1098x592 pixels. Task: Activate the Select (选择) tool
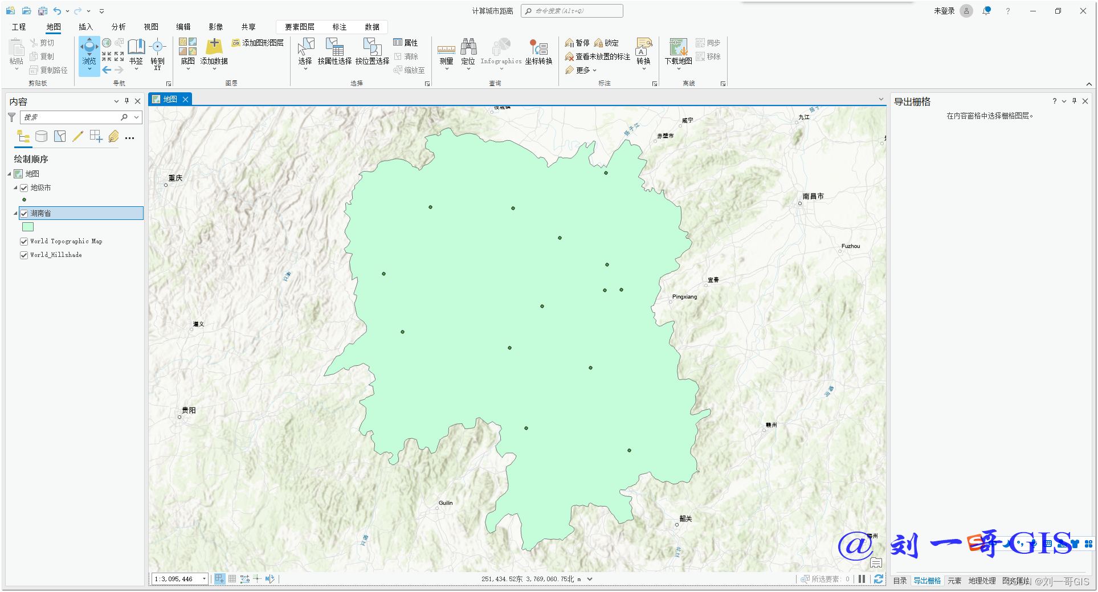tap(305, 53)
